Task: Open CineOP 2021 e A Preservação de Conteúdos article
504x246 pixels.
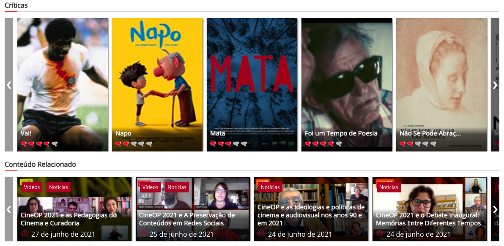Action: pyautogui.click(x=187, y=219)
